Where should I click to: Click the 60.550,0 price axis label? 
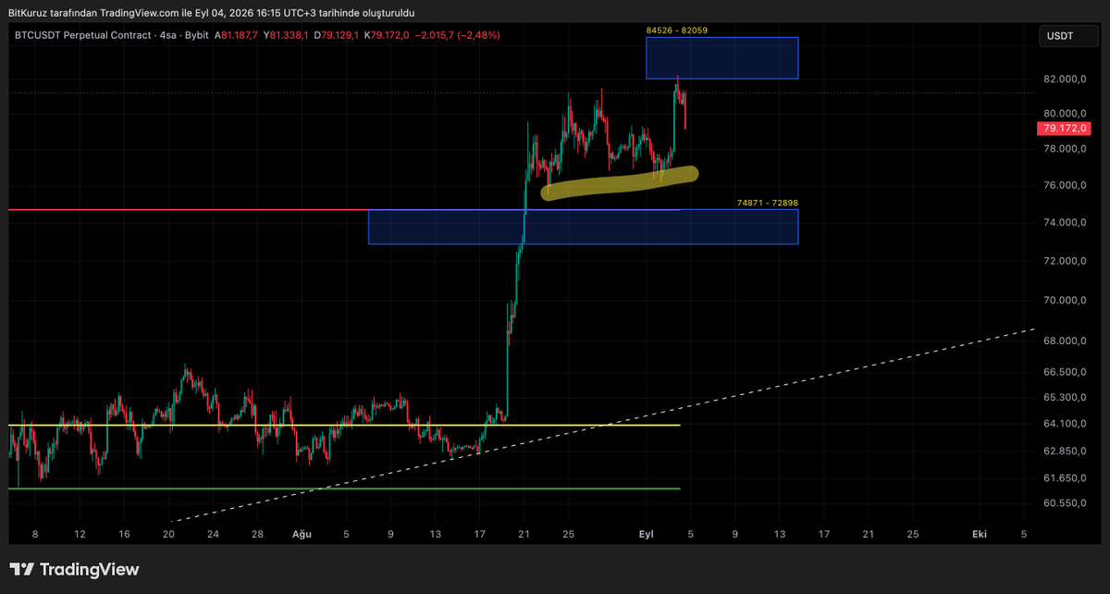coord(1064,502)
